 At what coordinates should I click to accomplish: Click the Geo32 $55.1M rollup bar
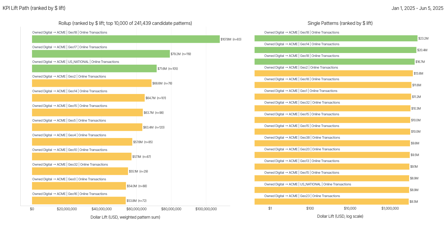coord(80,171)
